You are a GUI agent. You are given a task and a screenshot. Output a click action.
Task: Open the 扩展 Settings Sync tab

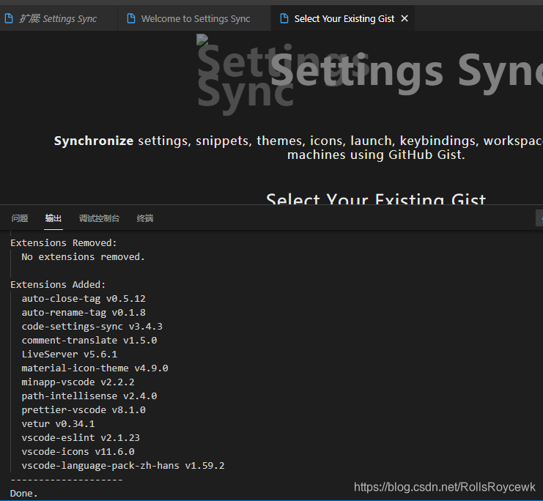[x=58, y=18]
